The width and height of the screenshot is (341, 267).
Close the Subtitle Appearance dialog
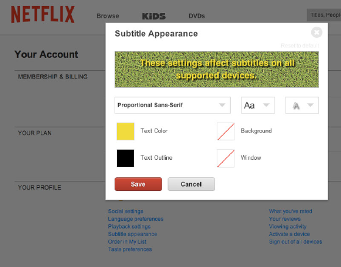(x=317, y=32)
